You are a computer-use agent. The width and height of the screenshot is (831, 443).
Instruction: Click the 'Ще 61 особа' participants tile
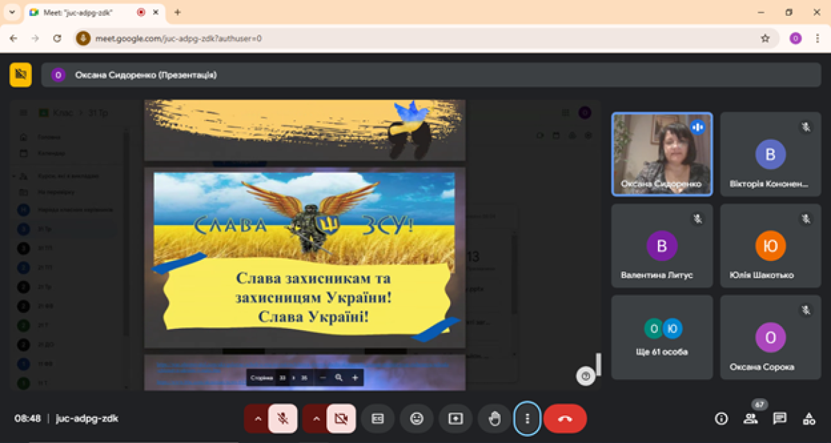point(662,336)
